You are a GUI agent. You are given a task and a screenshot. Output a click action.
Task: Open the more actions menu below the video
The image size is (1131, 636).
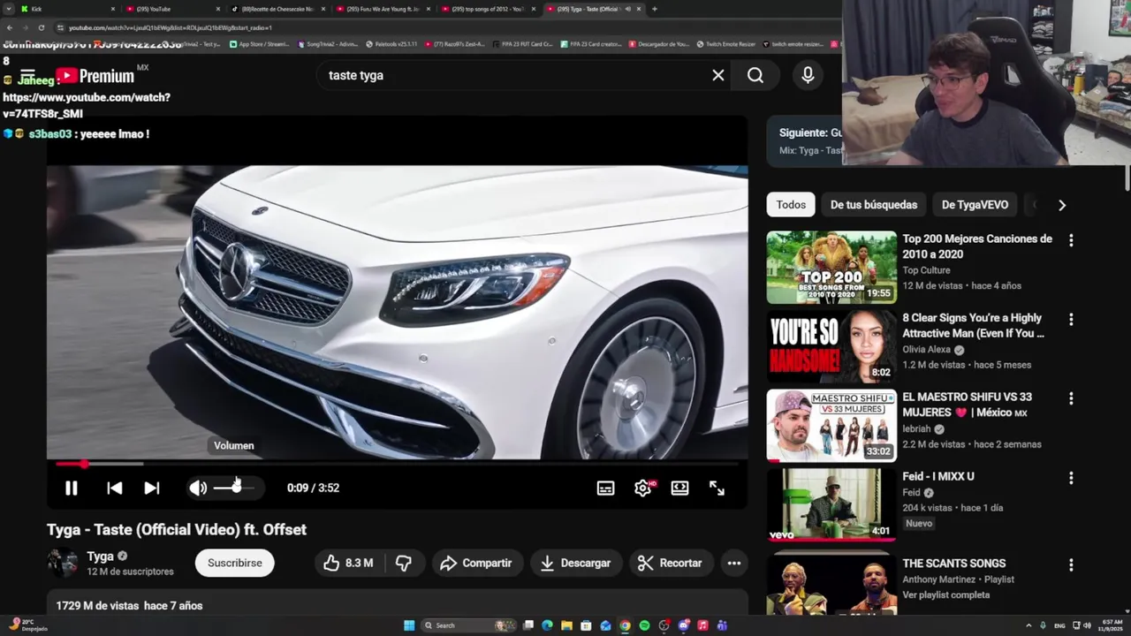[x=734, y=563]
